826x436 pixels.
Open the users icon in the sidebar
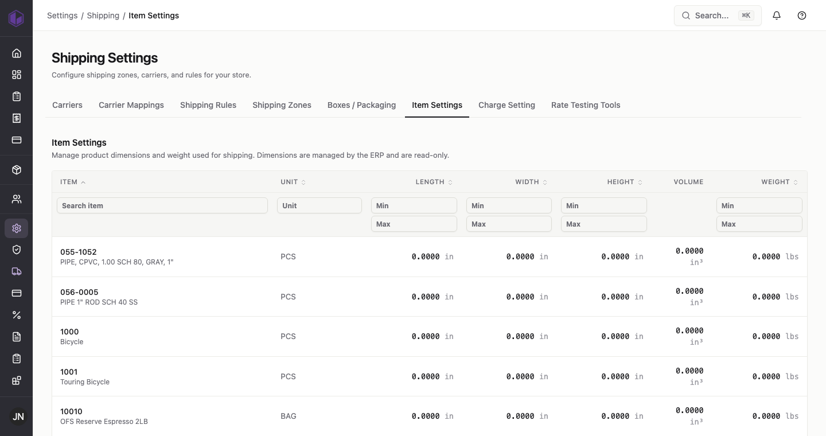pyautogui.click(x=17, y=199)
